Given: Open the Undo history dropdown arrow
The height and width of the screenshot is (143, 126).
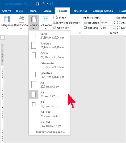Looking at the screenshot, I should click(47, 4).
